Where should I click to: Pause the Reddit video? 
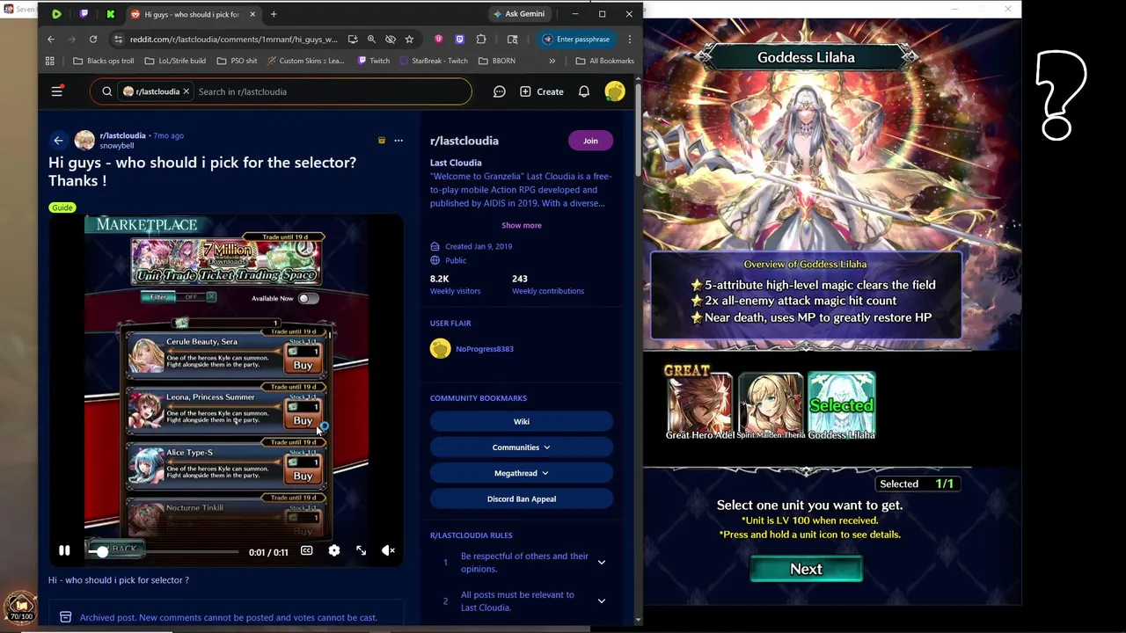point(64,551)
